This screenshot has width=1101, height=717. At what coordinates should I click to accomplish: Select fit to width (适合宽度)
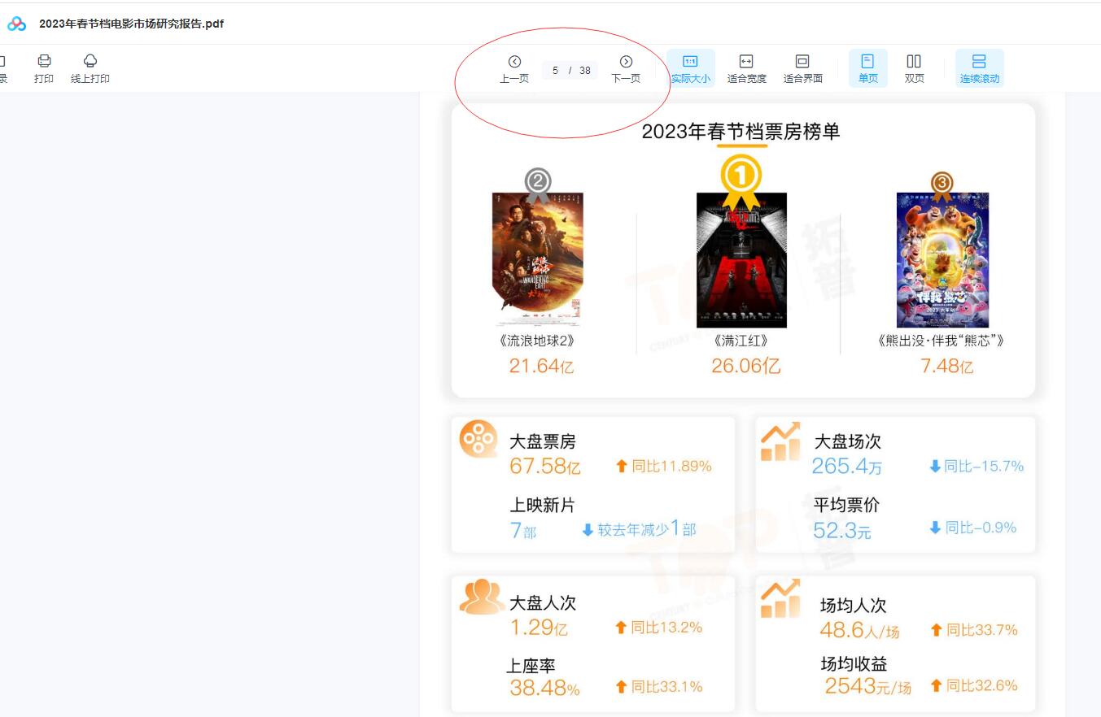coord(746,68)
